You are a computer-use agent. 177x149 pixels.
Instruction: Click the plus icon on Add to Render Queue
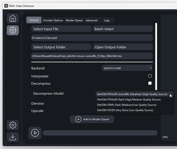click(78, 119)
